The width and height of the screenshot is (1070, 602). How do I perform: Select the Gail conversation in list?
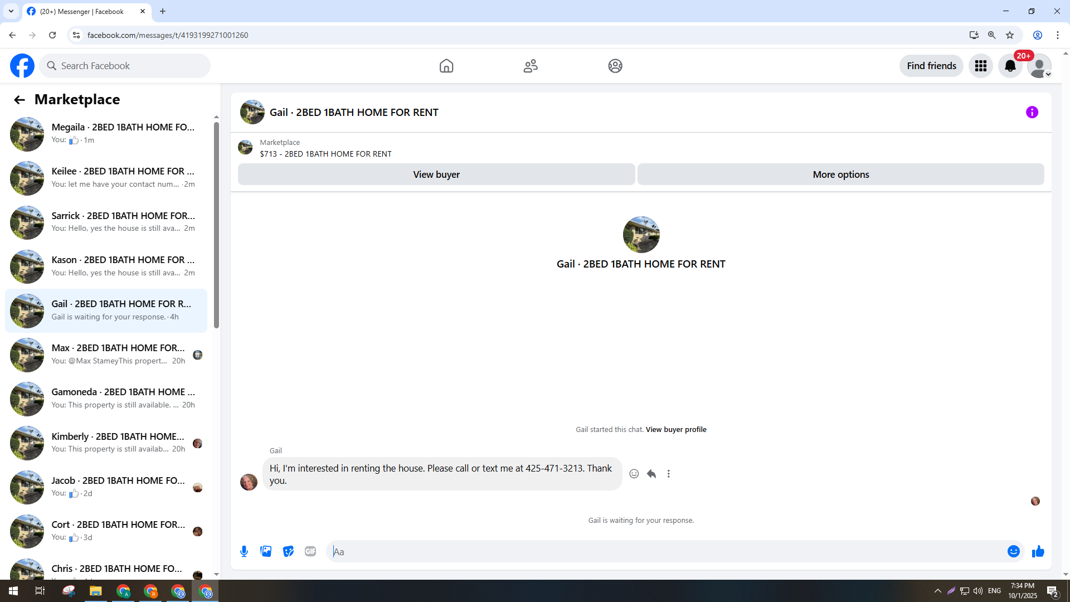(106, 310)
